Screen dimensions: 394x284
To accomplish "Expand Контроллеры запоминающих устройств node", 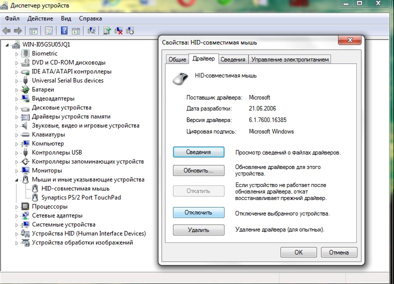I will [16, 162].
